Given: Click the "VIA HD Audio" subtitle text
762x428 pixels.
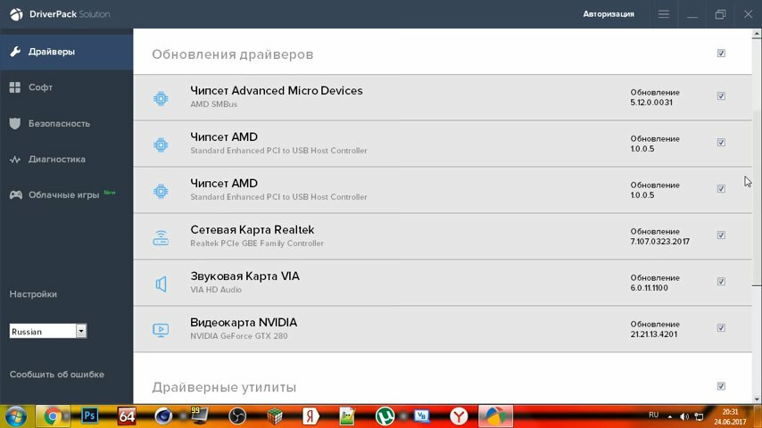Looking at the screenshot, I should 216,290.
